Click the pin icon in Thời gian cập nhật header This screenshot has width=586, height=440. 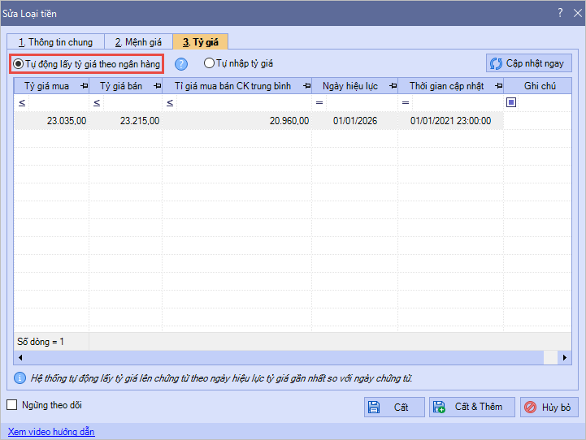click(x=497, y=85)
